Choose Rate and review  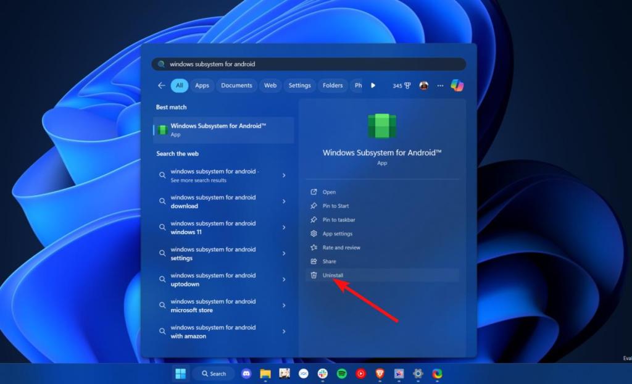[x=382, y=248]
